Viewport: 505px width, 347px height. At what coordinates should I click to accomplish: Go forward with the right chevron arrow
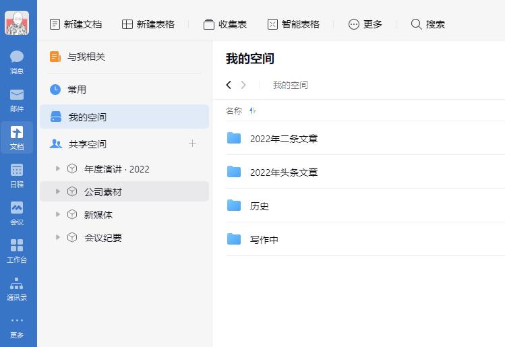243,85
